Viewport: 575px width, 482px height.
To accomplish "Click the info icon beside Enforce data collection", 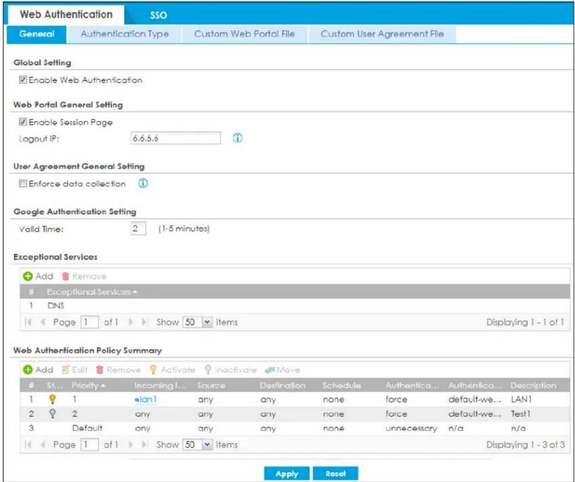I will [x=143, y=183].
